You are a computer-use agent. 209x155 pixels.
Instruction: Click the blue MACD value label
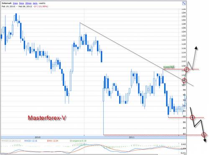click(x=31, y=141)
